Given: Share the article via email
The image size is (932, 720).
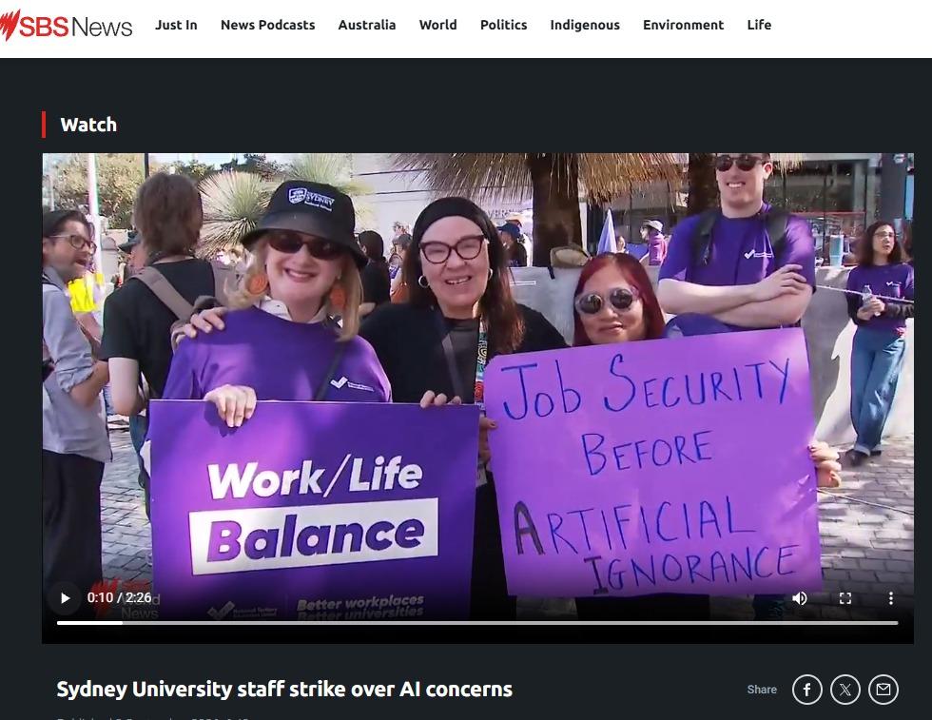Looking at the screenshot, I should click(x=883, y=690).
